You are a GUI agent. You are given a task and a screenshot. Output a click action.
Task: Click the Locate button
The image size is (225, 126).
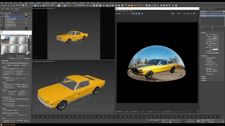tap(24, 65)
